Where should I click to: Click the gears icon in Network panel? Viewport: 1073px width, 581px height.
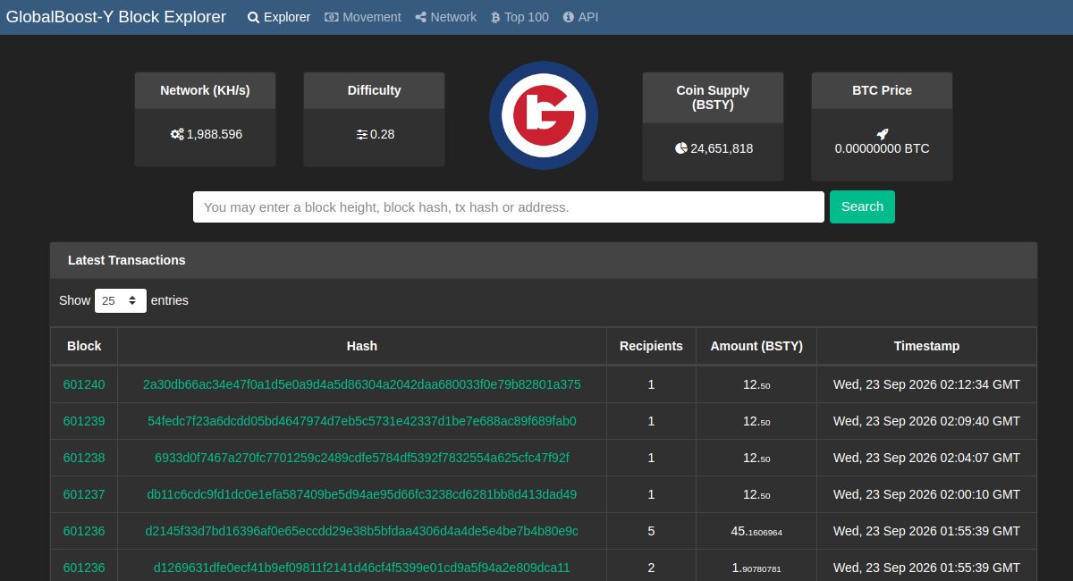pyautogui.click(x=177, y=134)
